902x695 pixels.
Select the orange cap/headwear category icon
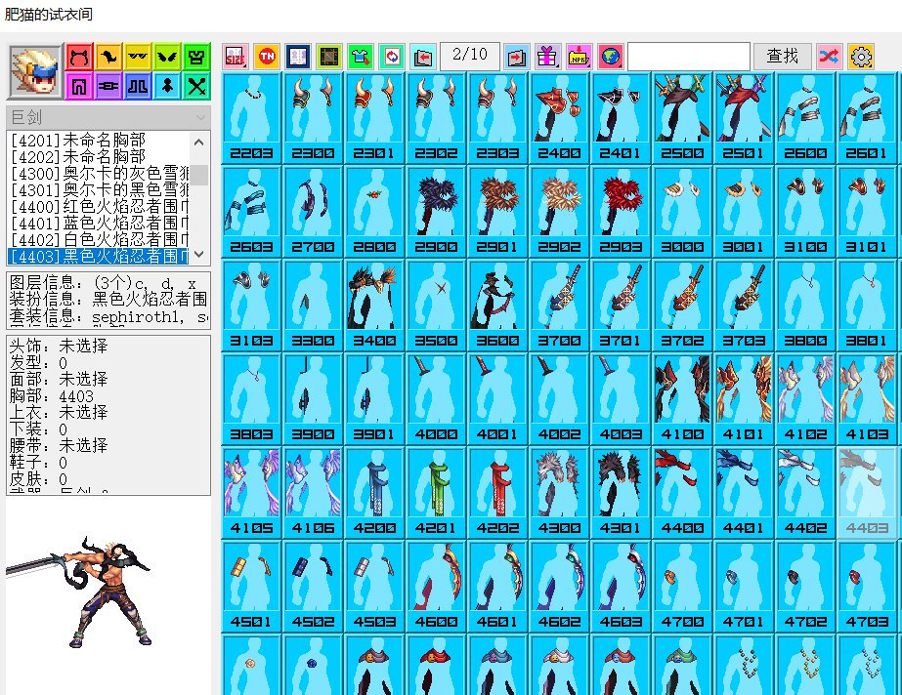tap(108, 57)
